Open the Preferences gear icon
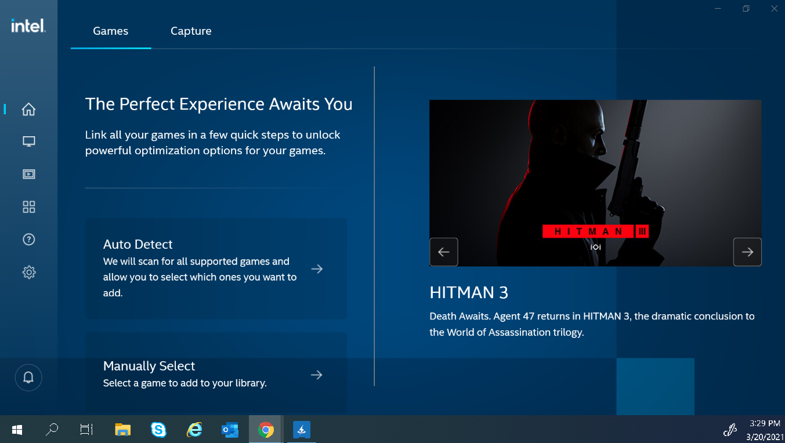Screen dimensions: 785x443 tap(28, 272)
